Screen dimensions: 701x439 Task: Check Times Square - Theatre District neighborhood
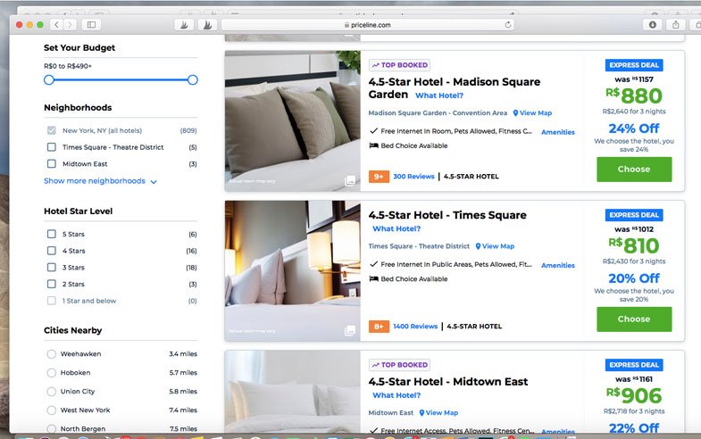point(52,147)
